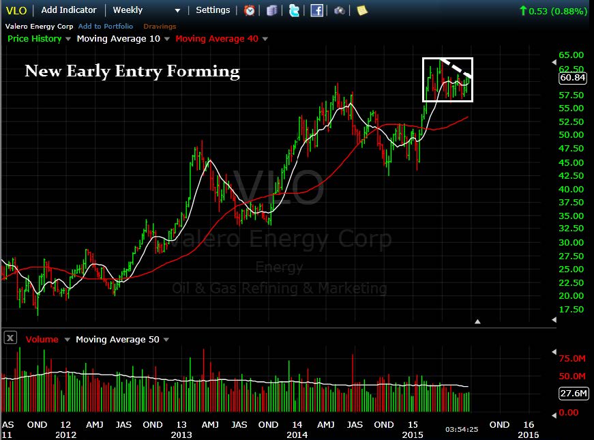Click the 2012 year label on time axis
Image resolution: width=594 pixels, height=440 pixels.
(x=65, y=435)
